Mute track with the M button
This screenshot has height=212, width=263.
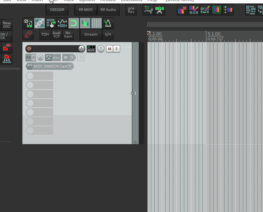pyautogui.click(x=109, y=49)
